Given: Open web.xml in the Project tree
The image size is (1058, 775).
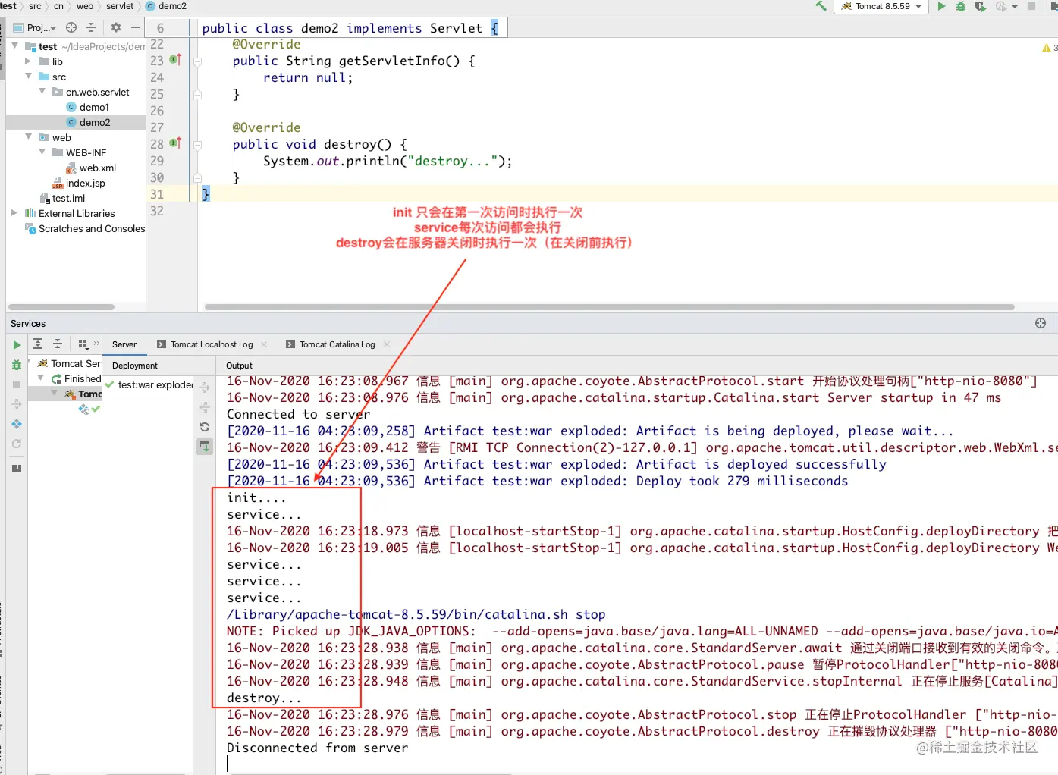Looking at the screenshot, I should (x=91, y=168).
